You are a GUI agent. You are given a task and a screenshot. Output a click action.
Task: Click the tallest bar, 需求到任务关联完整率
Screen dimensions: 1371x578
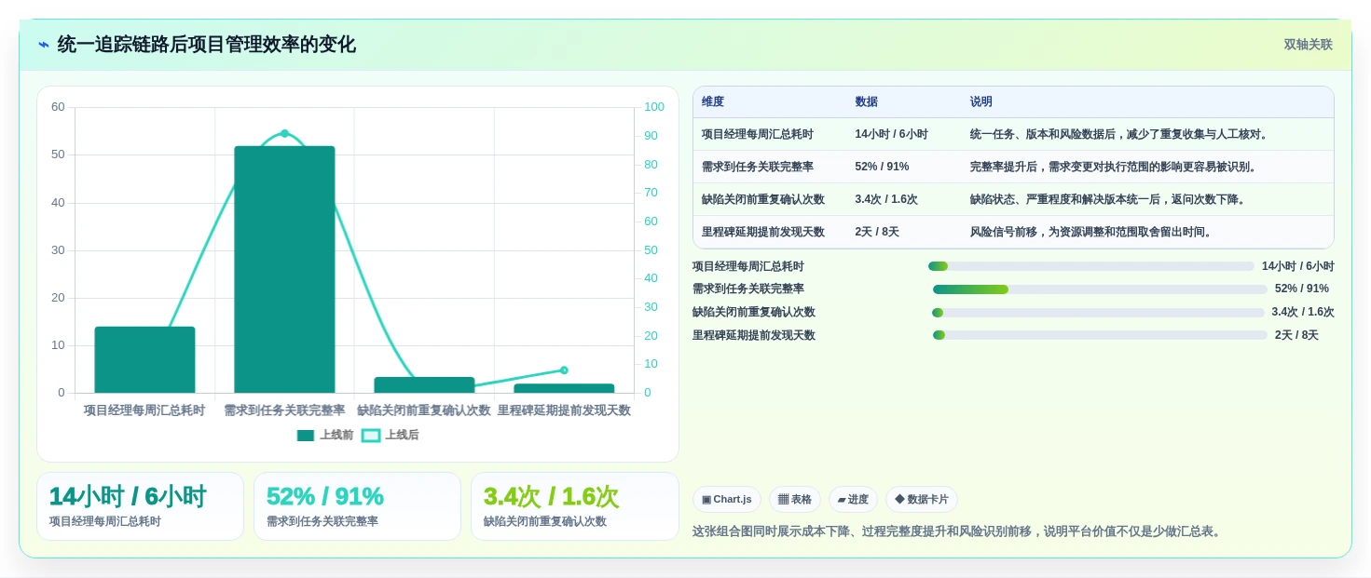[284, 269]
